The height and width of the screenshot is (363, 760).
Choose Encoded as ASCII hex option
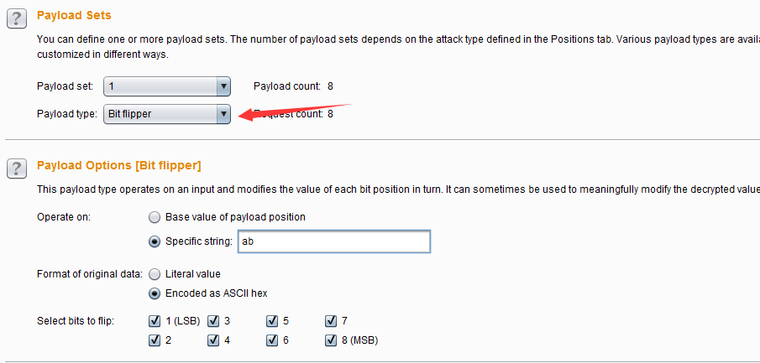tap(155, 293)
